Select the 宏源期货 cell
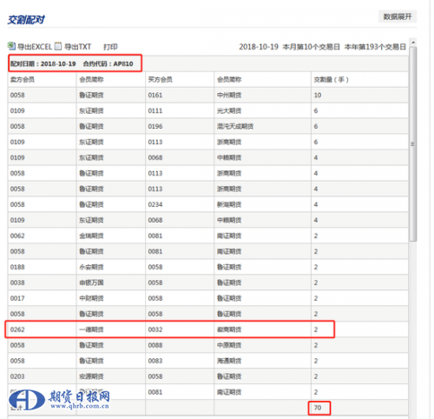434x419 pixels. click(x=110, y=376)
